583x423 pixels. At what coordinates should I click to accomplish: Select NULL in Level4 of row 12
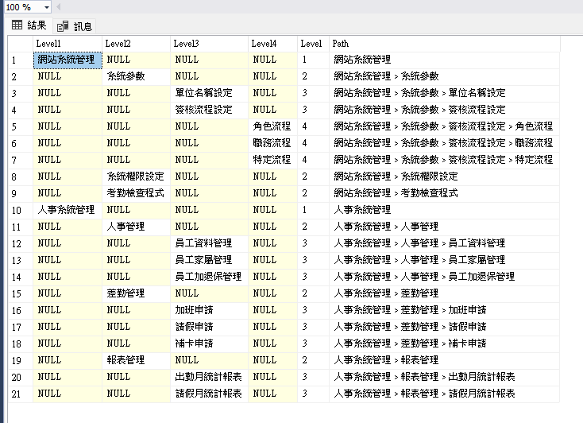click(x=273, y=243)
